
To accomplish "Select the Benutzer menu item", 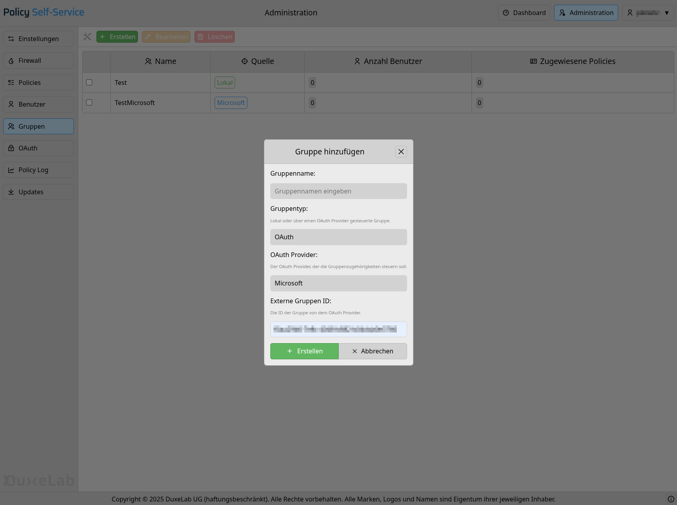I will [38, 105].
